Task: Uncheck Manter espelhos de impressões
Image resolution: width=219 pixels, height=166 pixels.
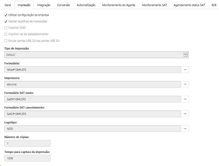Action: [6, 22]
